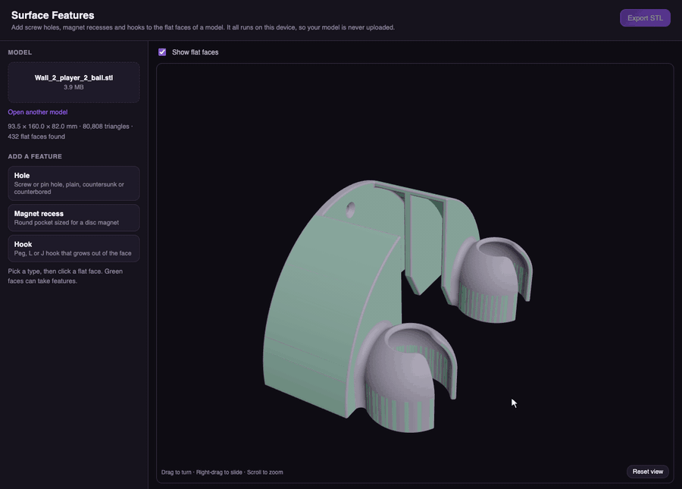Screen dimensions: 682x489
Task: Click the Wall_2_player_2_ball.stl file box
Action: tap(74, 82)
